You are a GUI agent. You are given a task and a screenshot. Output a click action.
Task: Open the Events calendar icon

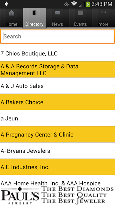[80, 13]
